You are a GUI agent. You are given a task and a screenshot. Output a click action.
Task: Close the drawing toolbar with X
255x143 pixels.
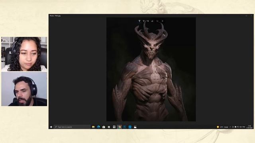pos(163,21)
